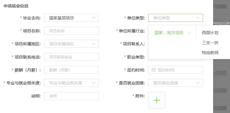Click the 单位类型 cascader input box
Image resolution: width=230 pixels, height=113 pixels.
click(176, 18)
